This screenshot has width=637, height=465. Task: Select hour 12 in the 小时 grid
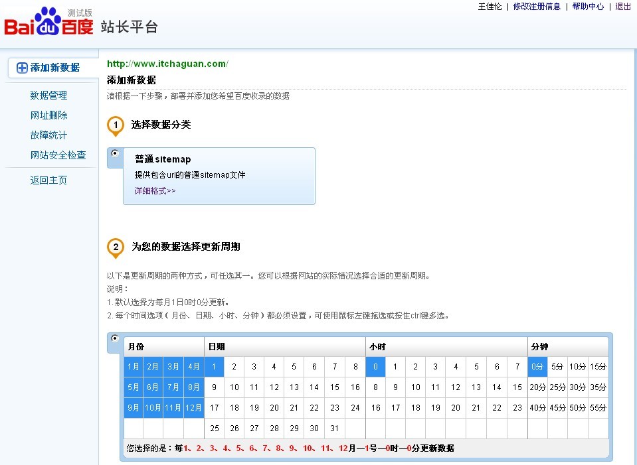[456, 387]
